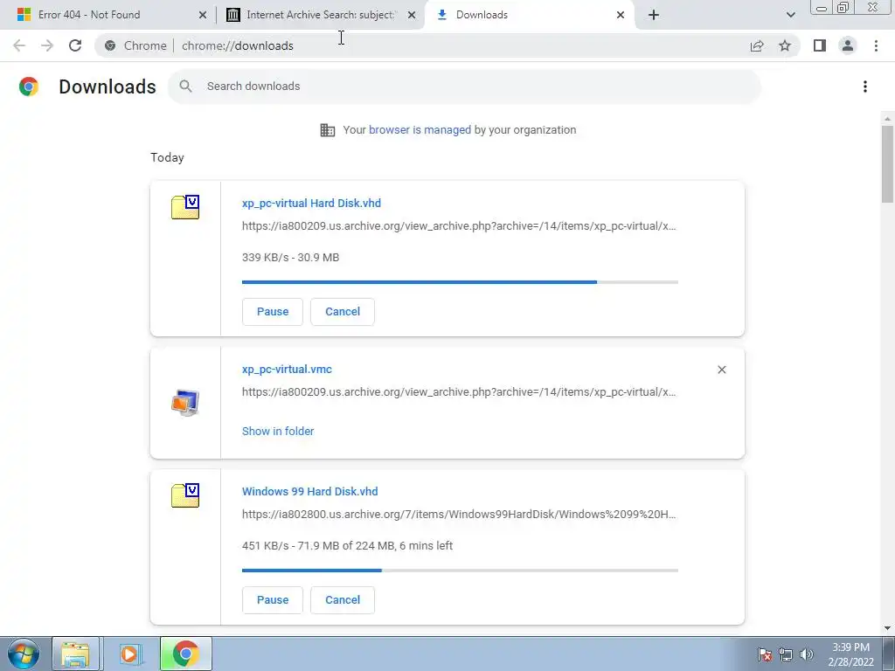Close the Error 404 - Not Found tab
Viewport: 895px width, 671px height.
tap(203, 15)
